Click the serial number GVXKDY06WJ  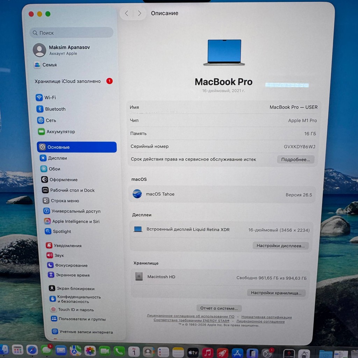[299, 146]
